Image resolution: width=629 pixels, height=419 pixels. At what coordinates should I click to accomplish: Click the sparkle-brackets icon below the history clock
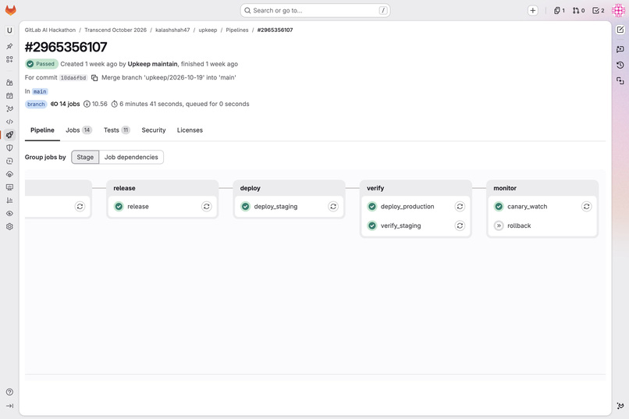(x=620, y=81)
